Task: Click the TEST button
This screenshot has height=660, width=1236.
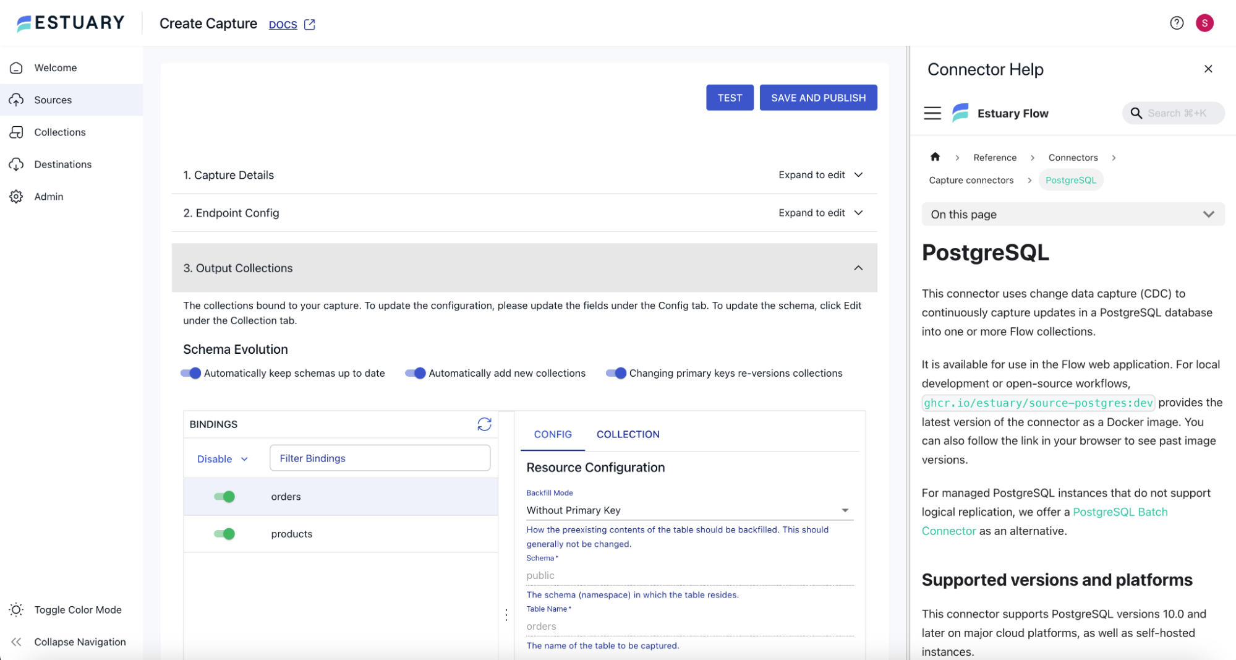Action: pos(730,98)
